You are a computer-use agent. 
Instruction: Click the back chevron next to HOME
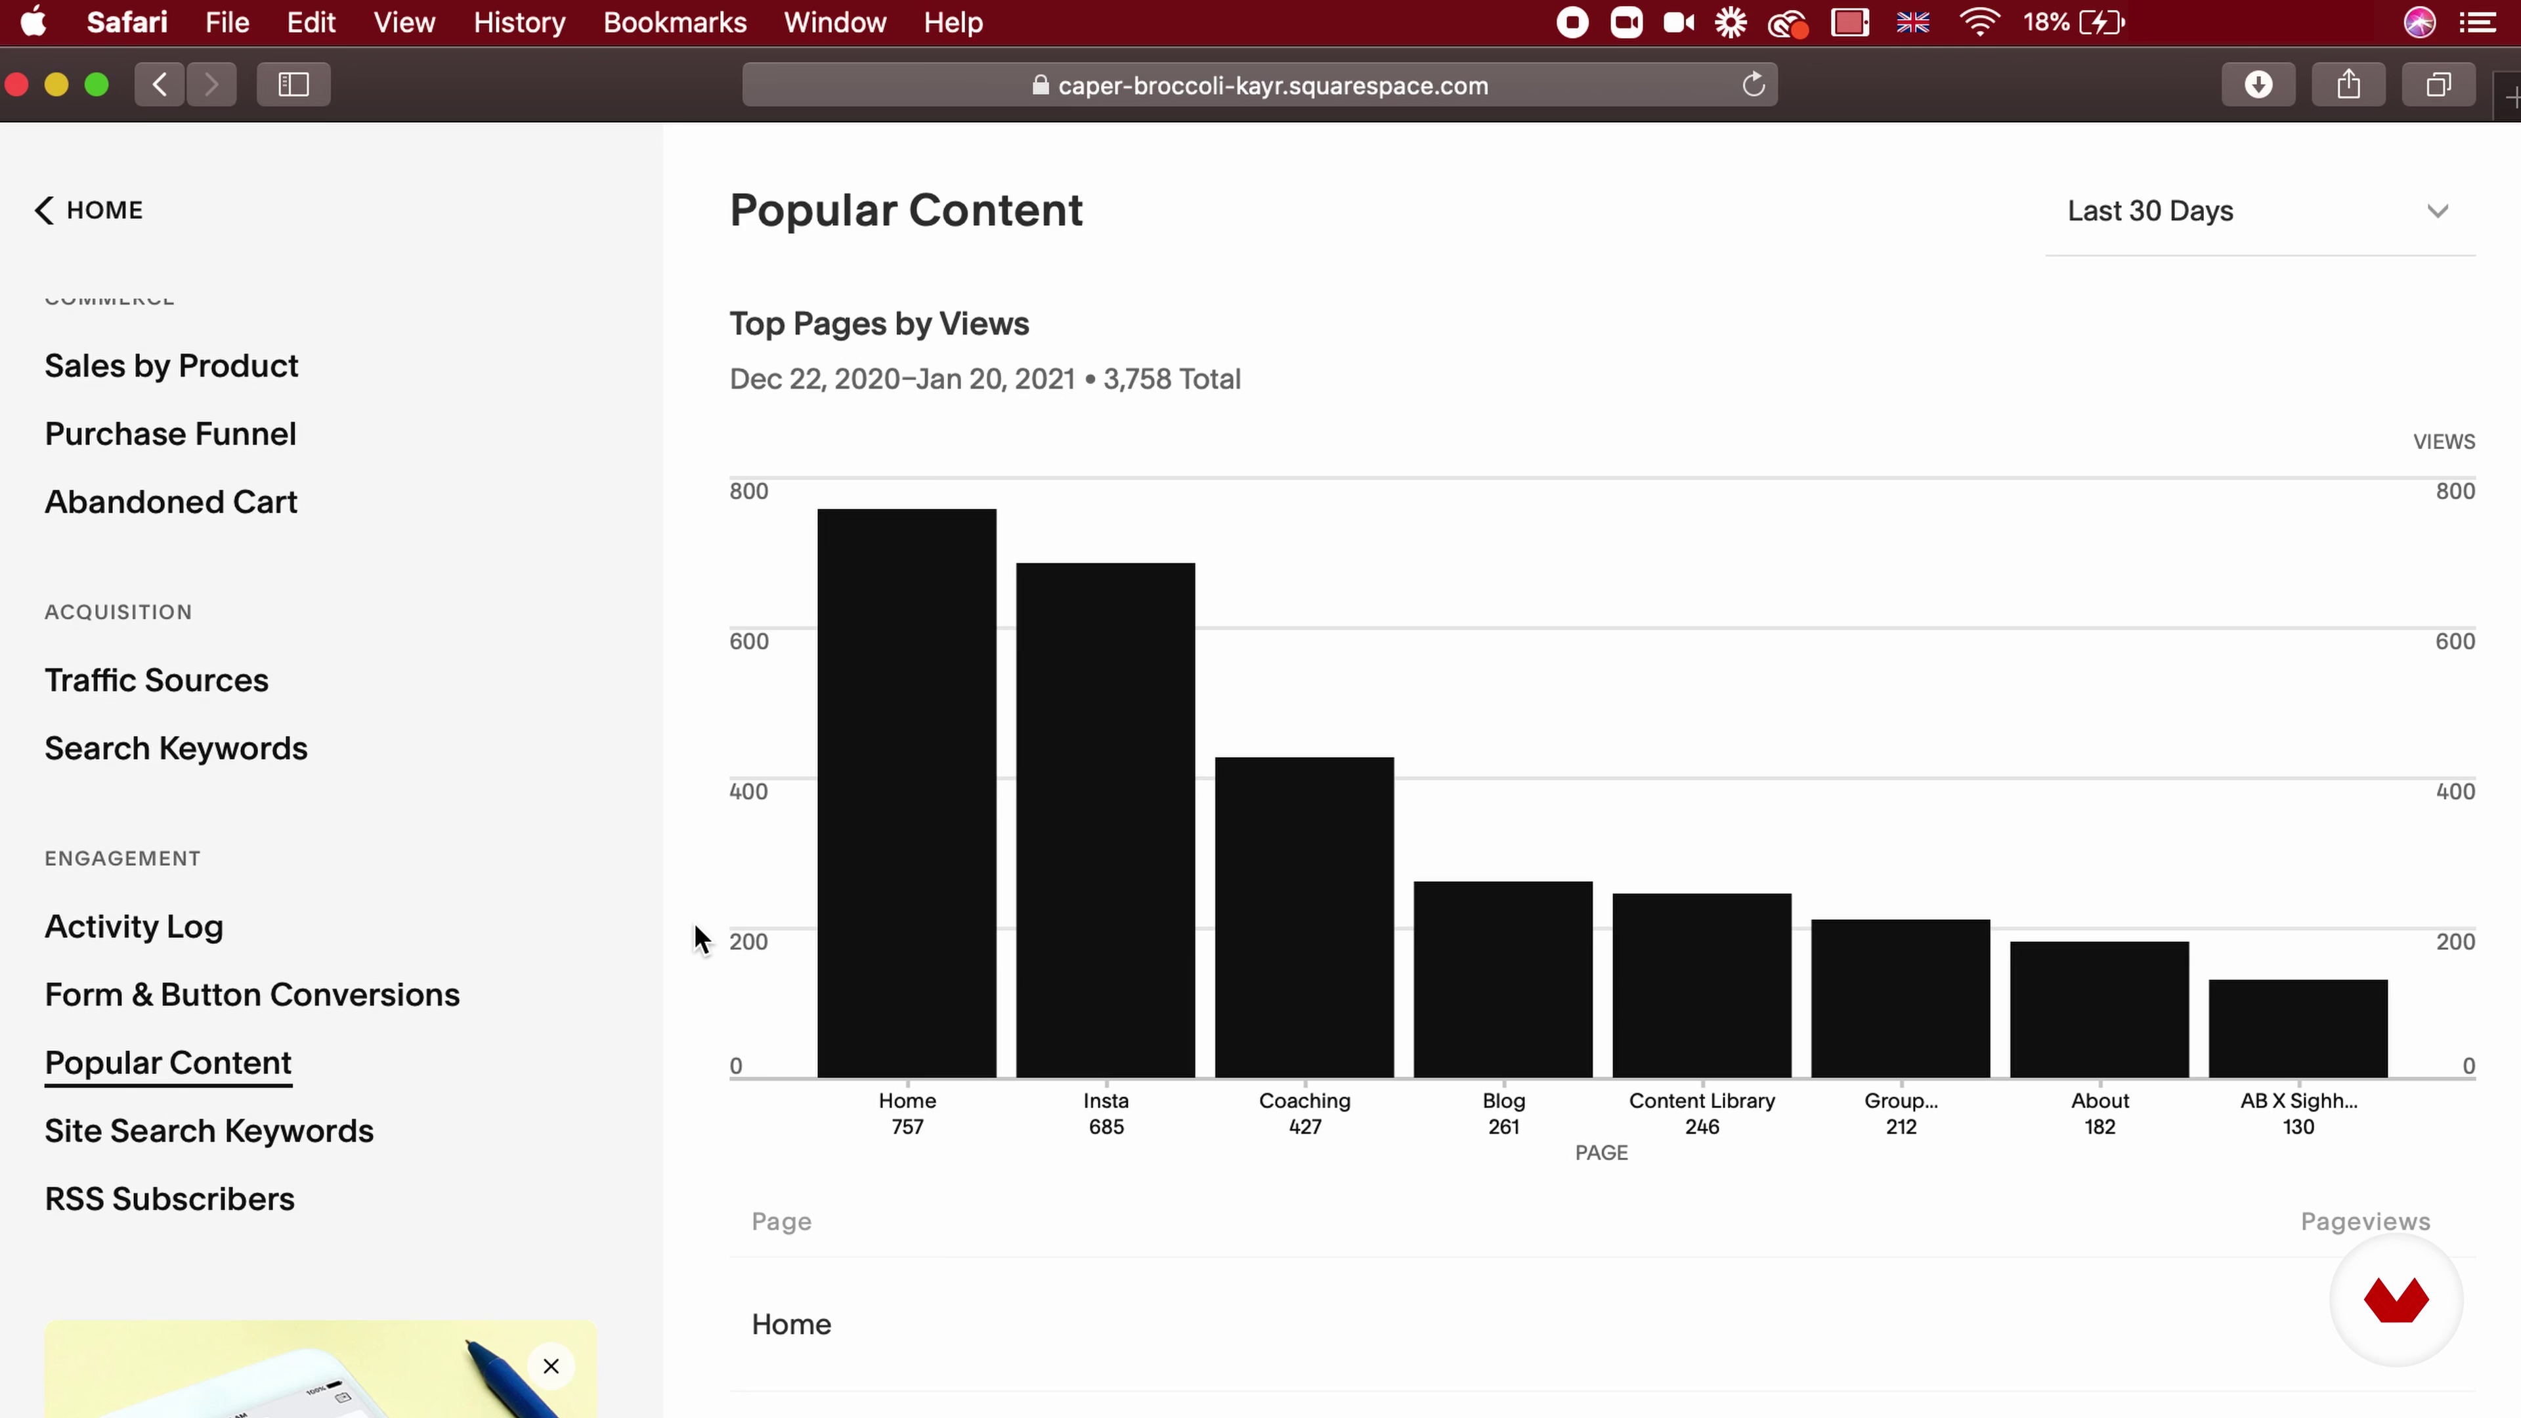pyautogui.click(x=43, y=210)
